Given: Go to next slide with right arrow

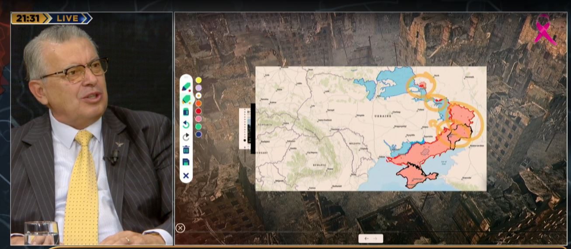Looking at the screenshot, I should [375, 239].
